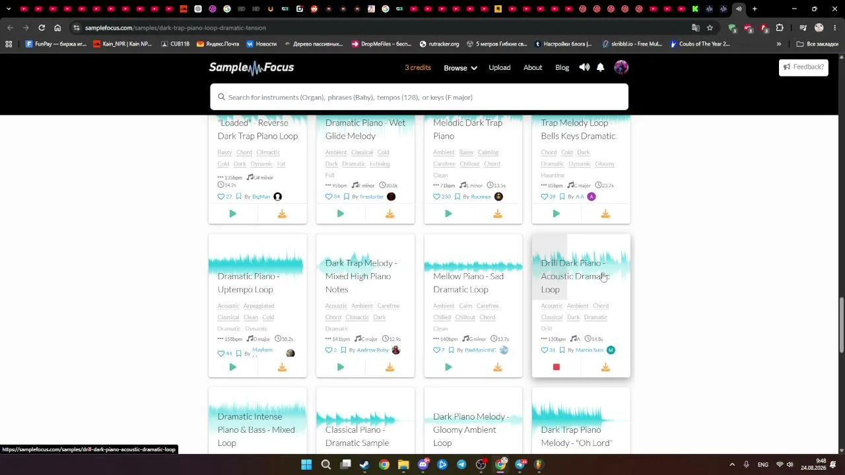Open Telegram from the taskbar
Viewport: 845px width, 475px height.
click(461, 464)
